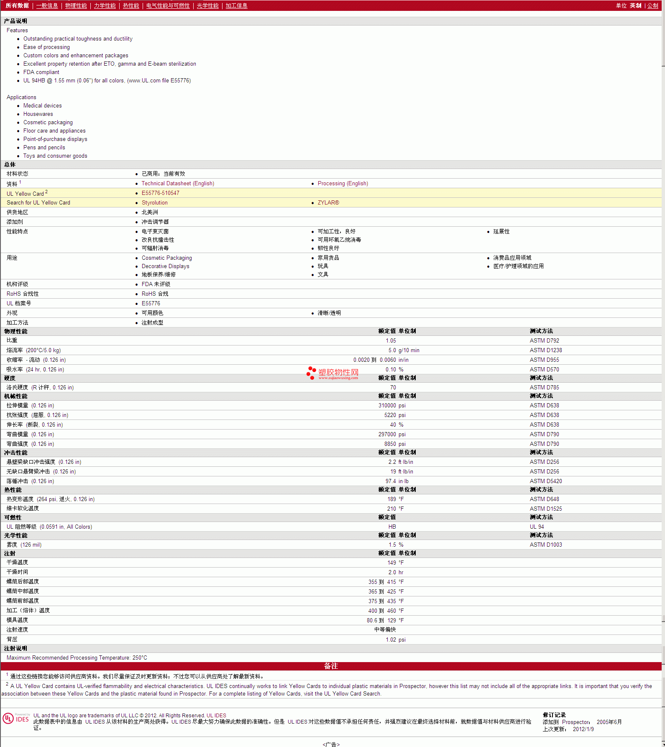665x747 pixels.
Task: Click the additive value 冲击调节器
Action: (x=155, y=222)
